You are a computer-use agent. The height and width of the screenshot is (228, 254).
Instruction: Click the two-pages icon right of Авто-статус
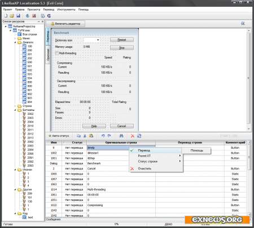78,136
